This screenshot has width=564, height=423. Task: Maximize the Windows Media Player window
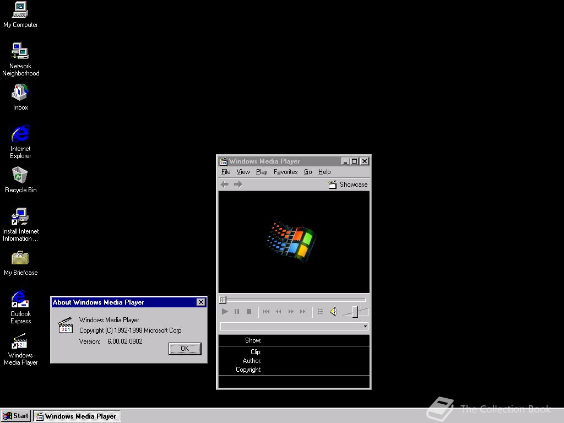354,161
